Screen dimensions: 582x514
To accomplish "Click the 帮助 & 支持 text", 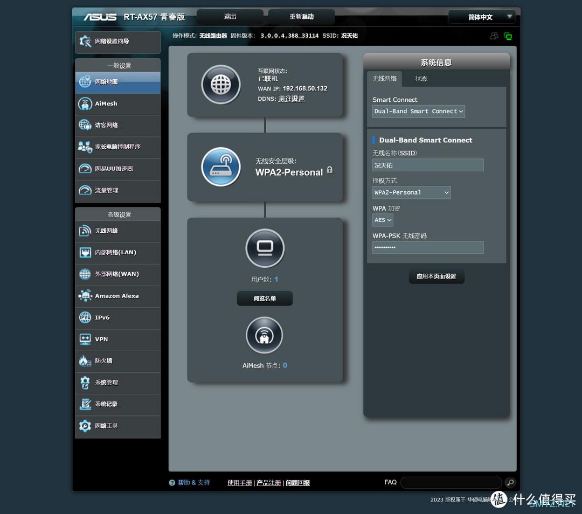I will (194, 482).
